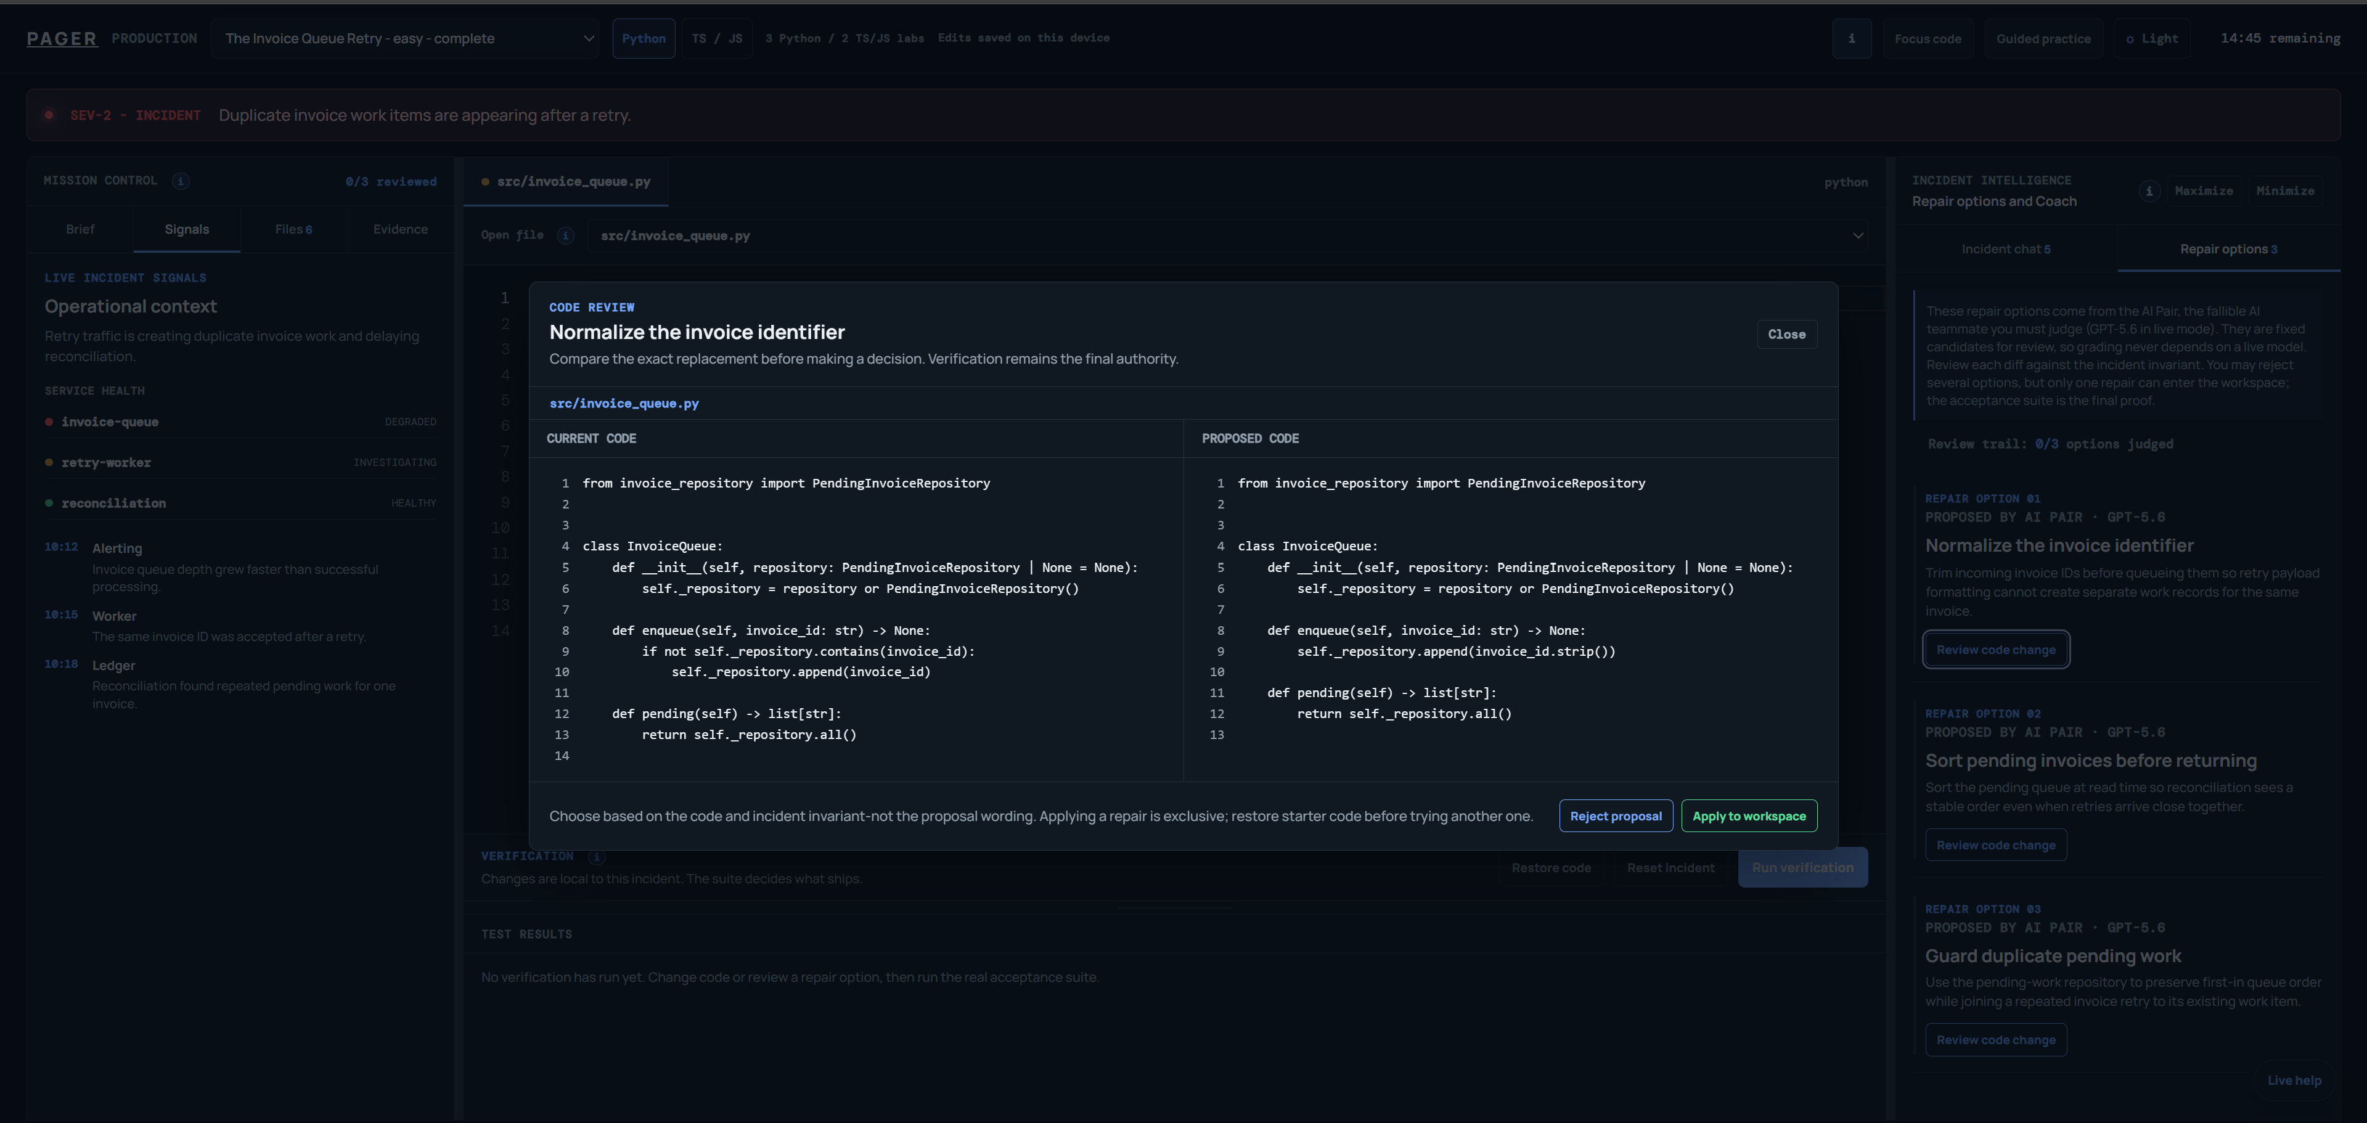Screen dimensions: 2367x1123
Task: Switch to the Files 6 tab
Action: 293,230
